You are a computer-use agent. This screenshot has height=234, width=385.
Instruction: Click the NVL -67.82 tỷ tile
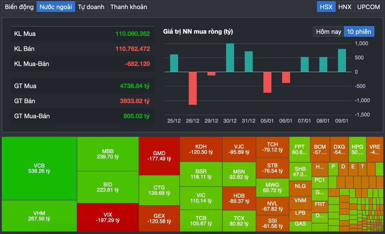(x=272, y=206)
